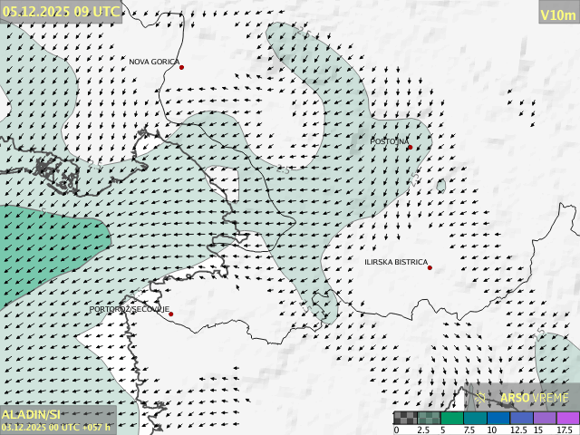This screenshot has height=435, width=580.
Task: Click the red Nova Gorica station marker
Action: (181, 67)
